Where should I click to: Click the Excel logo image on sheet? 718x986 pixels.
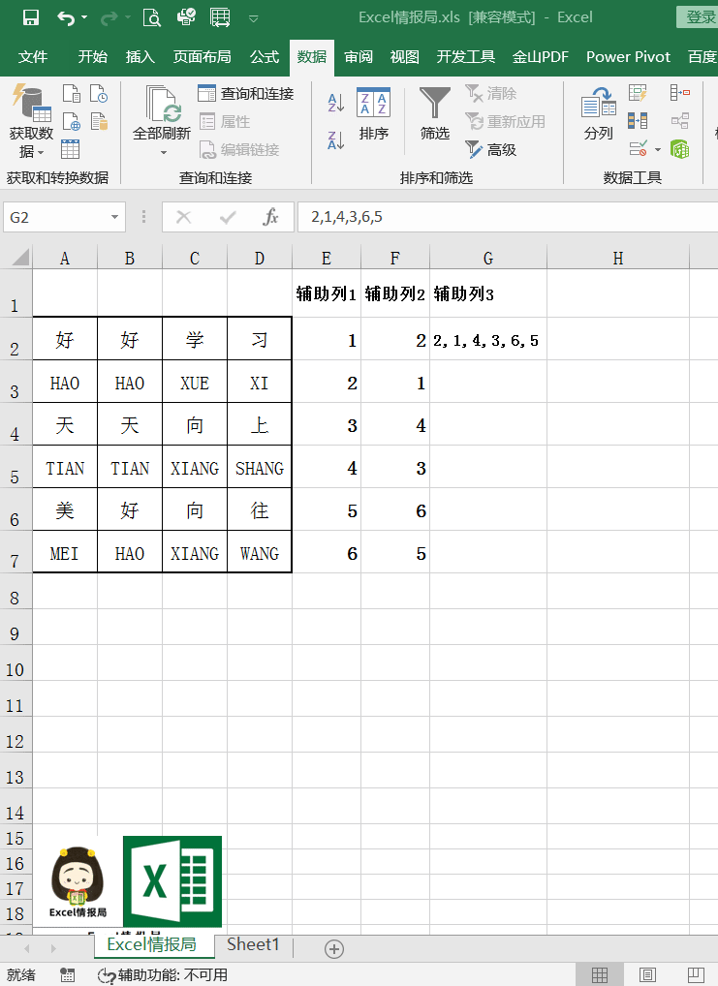click(x=172, y=881)
